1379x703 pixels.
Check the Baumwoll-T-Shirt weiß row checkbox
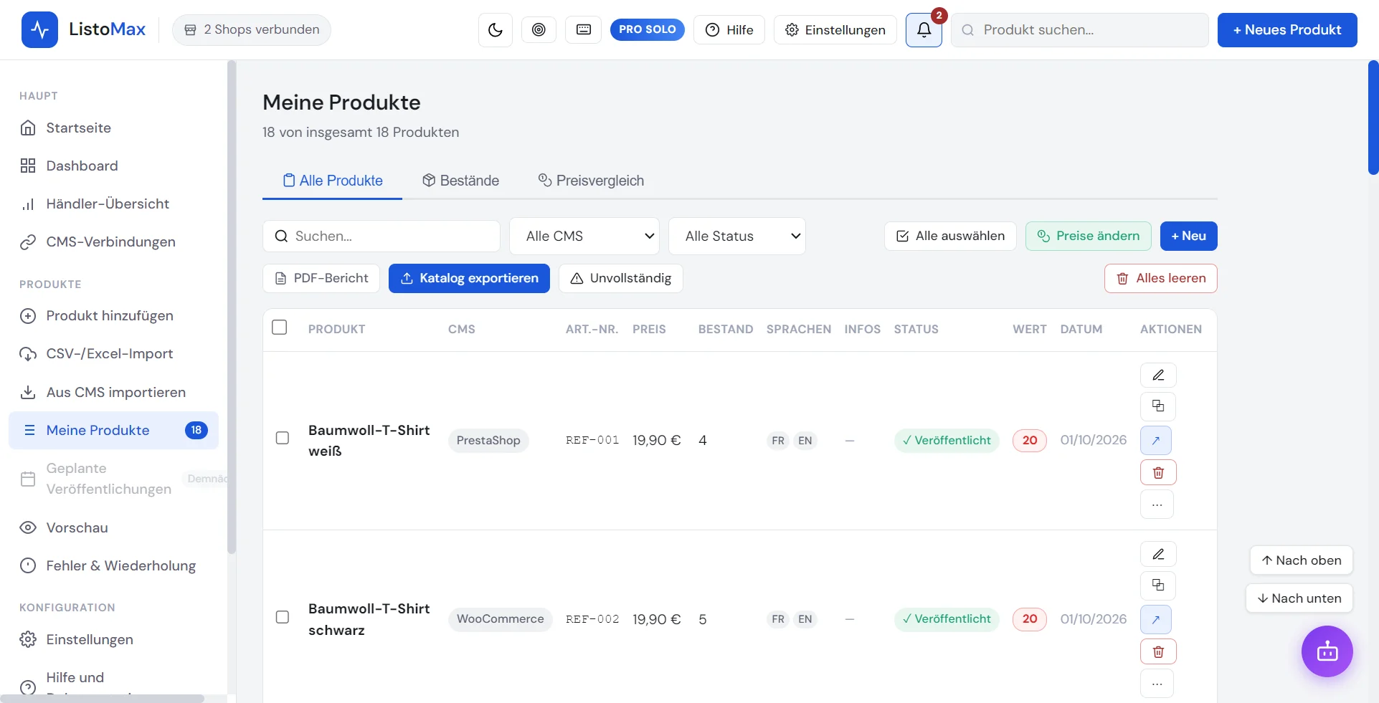coord(283,438)
